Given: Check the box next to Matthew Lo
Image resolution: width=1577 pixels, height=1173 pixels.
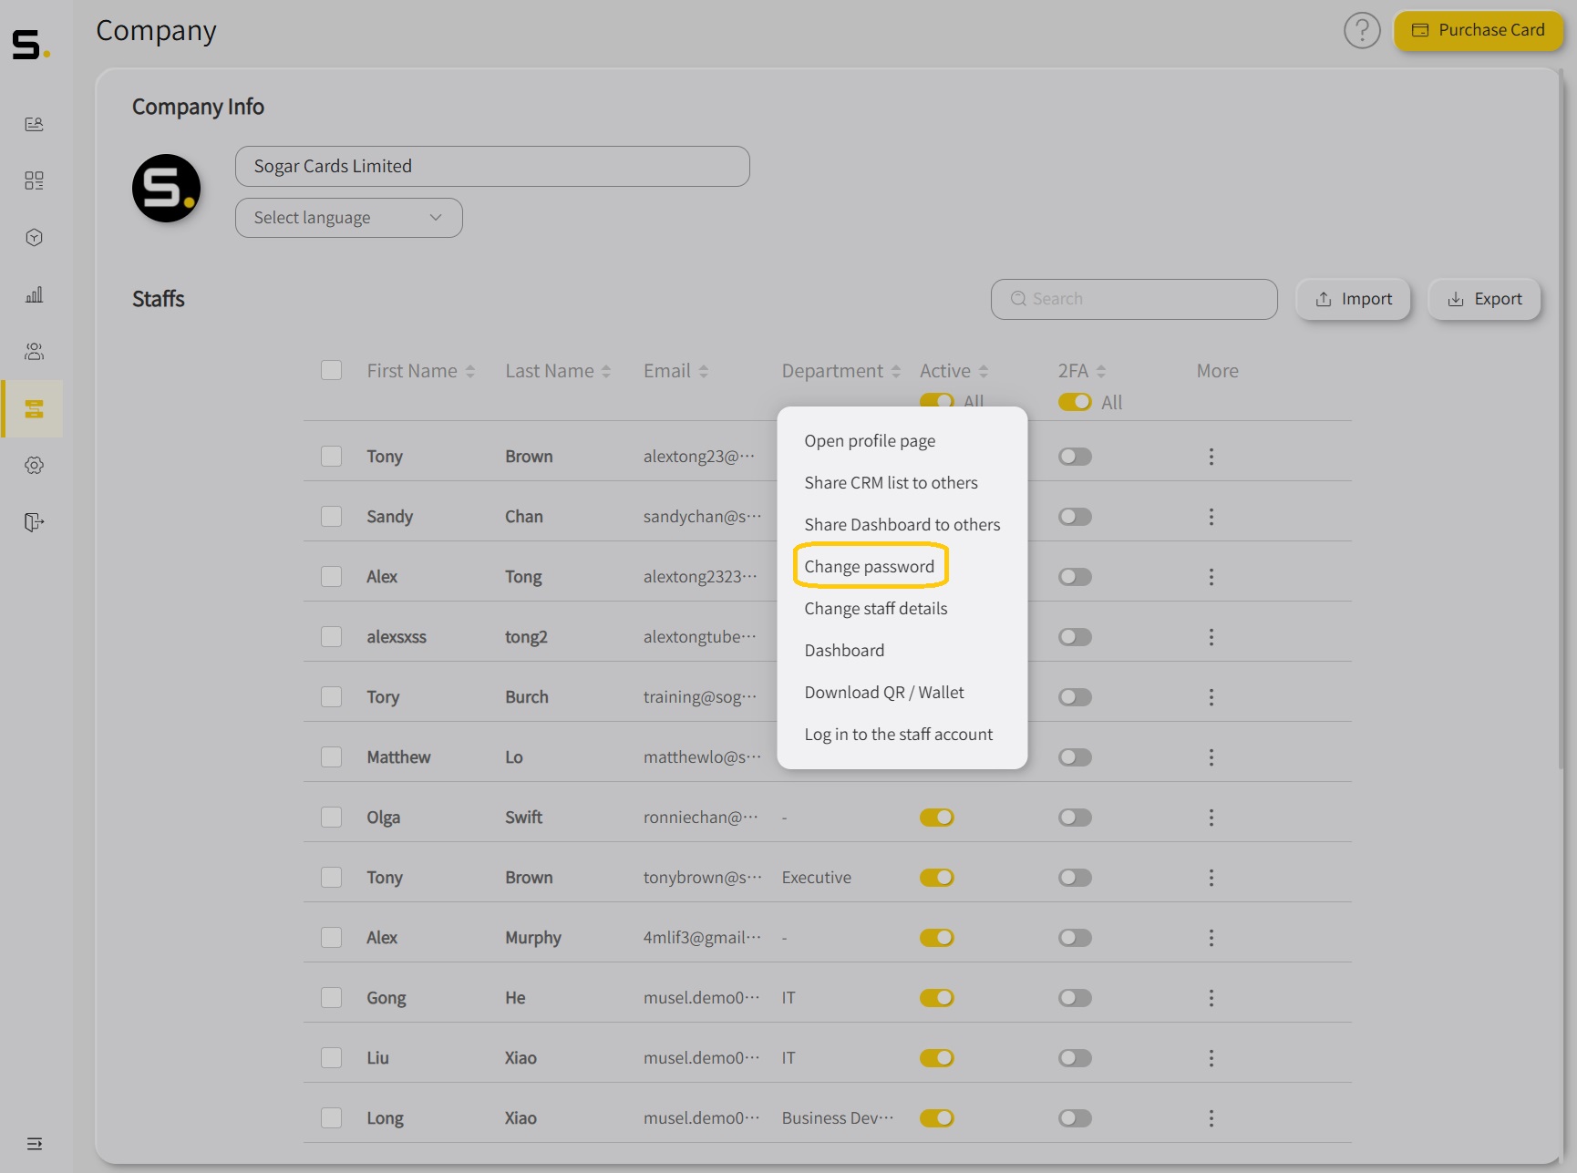Looking at the screenshot, I should pos(331,757).
